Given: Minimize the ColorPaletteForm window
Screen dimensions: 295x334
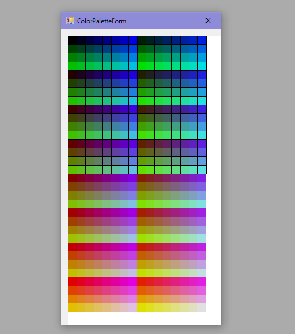Looking at the screenshot, I should (159, 21).
